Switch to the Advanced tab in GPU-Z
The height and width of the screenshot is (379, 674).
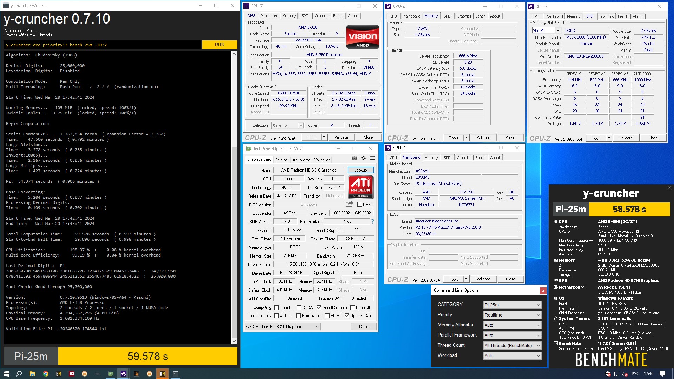301,160
